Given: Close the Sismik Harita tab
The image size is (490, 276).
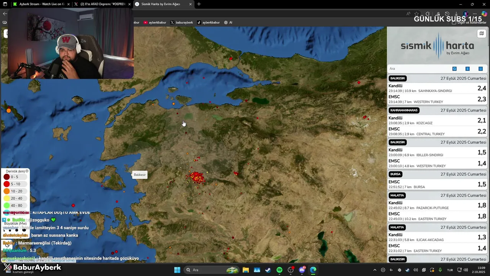Looking at the screenshot, I should [x=191, y=4].
